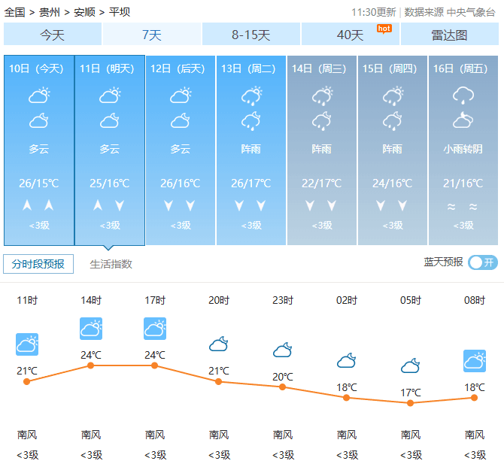Image resolution: width=504 pixels, height=467 pixels.
Task: Click 平坝 in breadcrumb
Action: click(120, 12)
